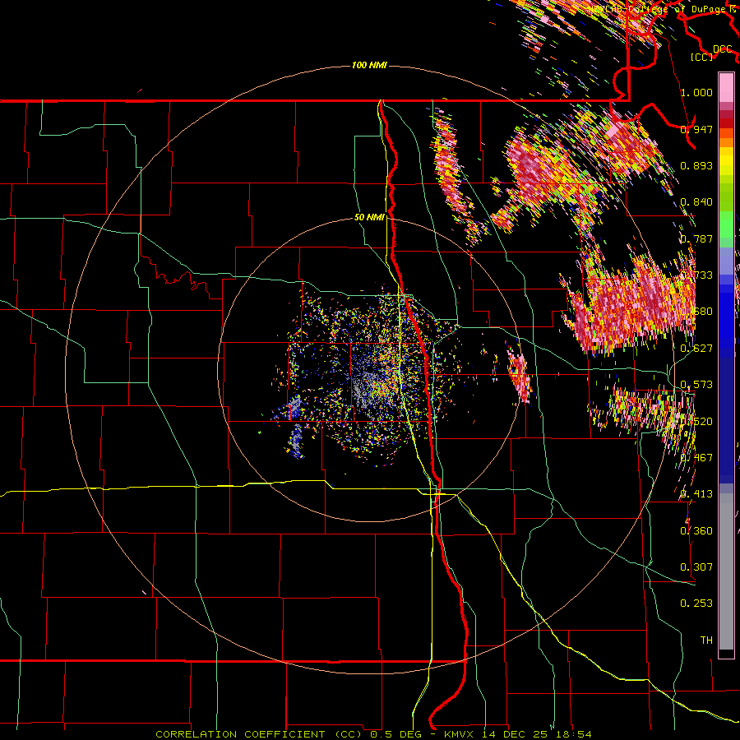This screenshot has height=740, width=740.
Task: Select the 0.893 scale value label
Action: click(696, 165)
